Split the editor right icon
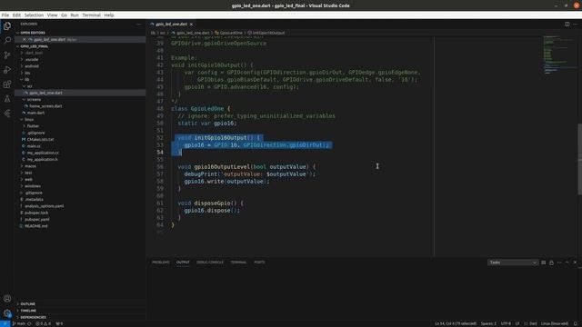582x327 pixels. (x=567, y=25)
